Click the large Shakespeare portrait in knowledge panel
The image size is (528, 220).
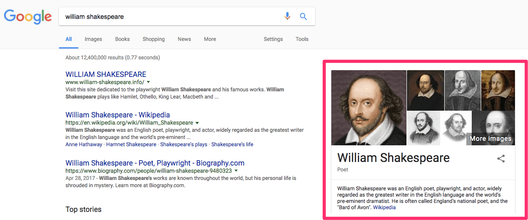pyautogui.click(x=369, y=108)
